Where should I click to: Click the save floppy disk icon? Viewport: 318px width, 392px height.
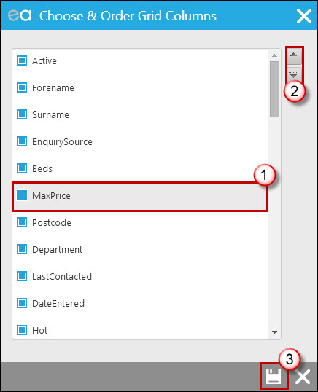274,377
